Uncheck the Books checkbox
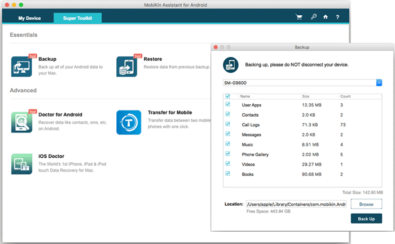This screenshot has width=395, height=244. (x=228, y=174)
